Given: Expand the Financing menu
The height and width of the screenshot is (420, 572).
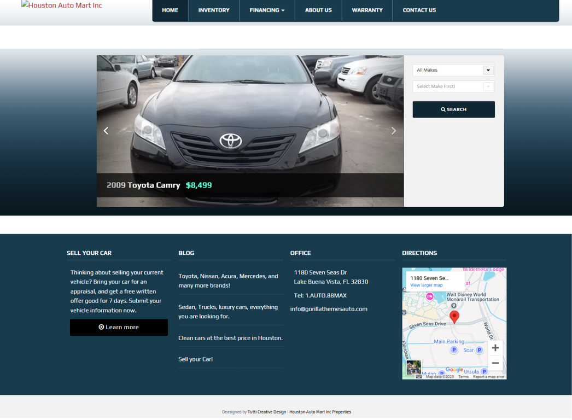Looking at the screenshot, I should click(267, 10).
